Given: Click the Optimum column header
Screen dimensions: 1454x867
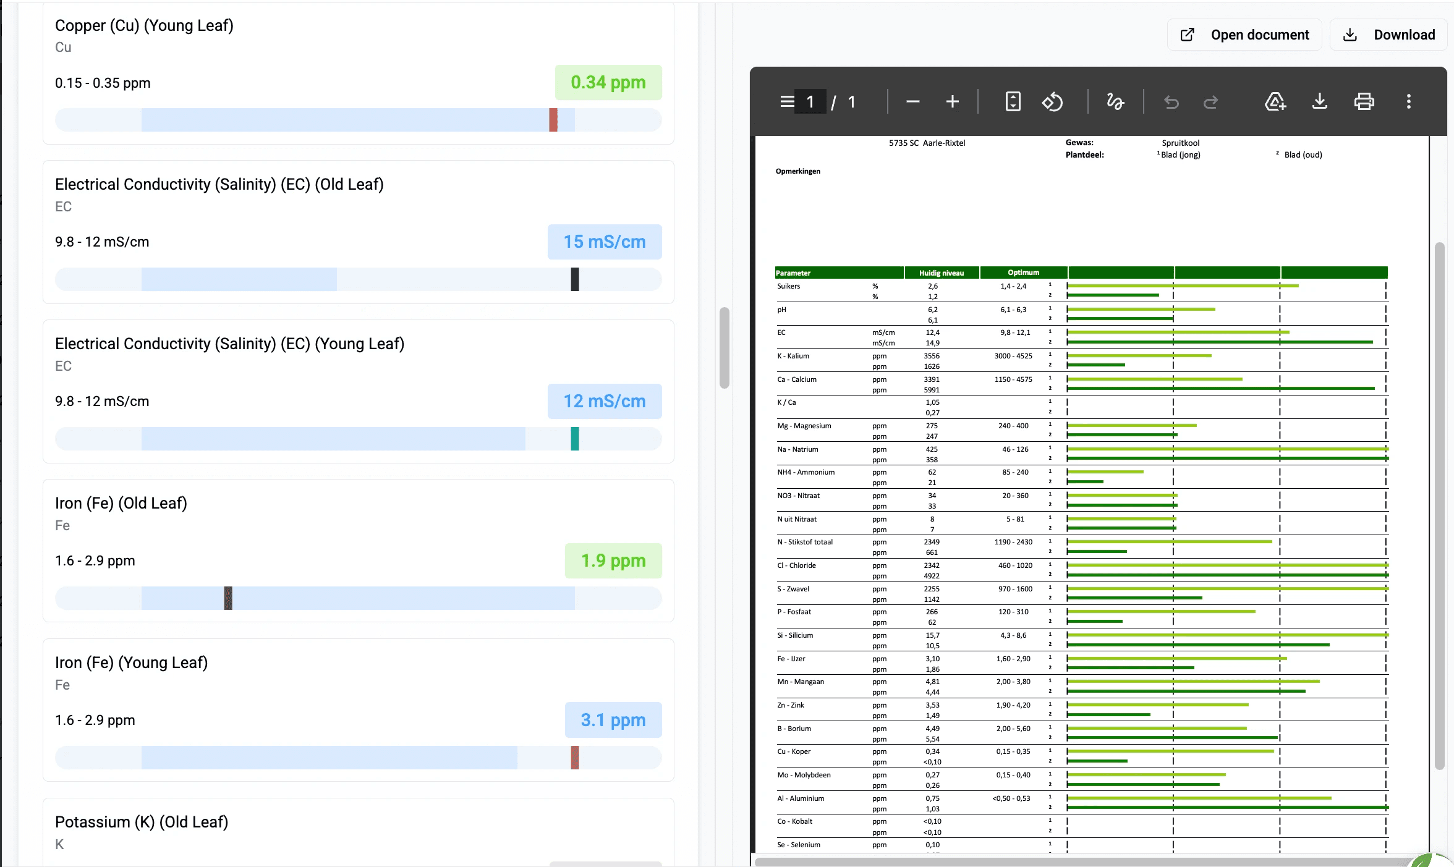Looking at the screenshot, I should pyautogui.click(x=1024, y=273).
